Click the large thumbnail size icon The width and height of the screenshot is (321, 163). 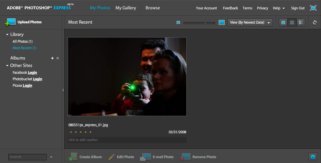pos(222,23)
